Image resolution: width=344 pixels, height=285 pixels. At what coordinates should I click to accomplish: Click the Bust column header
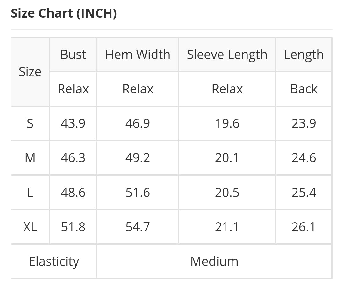coord(73,55)
